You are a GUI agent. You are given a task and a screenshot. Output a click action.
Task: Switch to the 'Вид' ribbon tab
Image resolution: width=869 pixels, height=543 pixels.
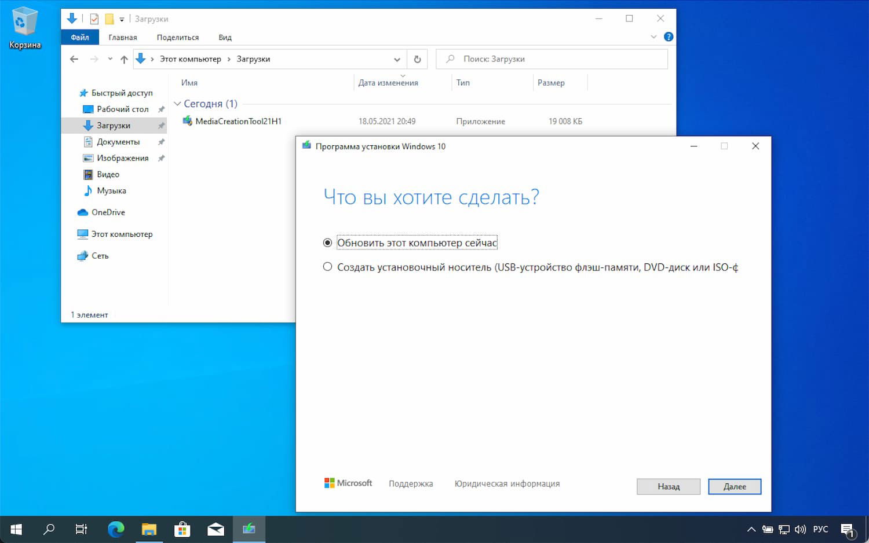[x=225, y=36]
